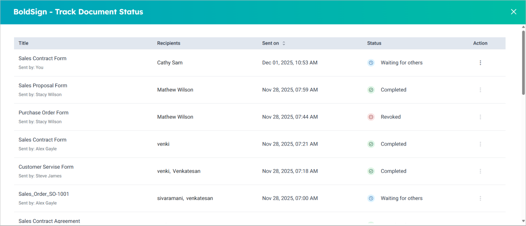
Task: Click the Status column header
Action: coord(374,43)
